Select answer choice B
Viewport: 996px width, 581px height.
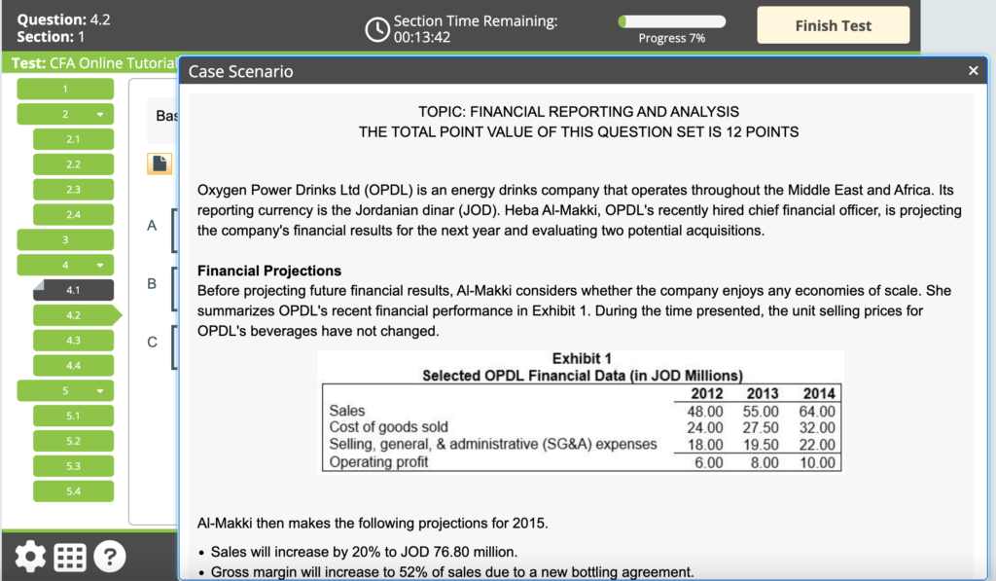click(x=151, y=283)
